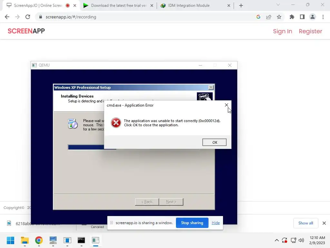Minimize the QEMU window
Image resolution: width=330 pixels, height=248 pixels.
point(200,65)
